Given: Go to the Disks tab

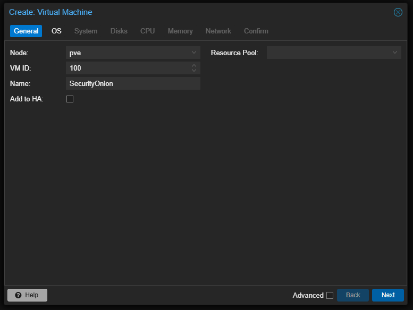Looking at the screenshot, I should click(x=119, y=31).
